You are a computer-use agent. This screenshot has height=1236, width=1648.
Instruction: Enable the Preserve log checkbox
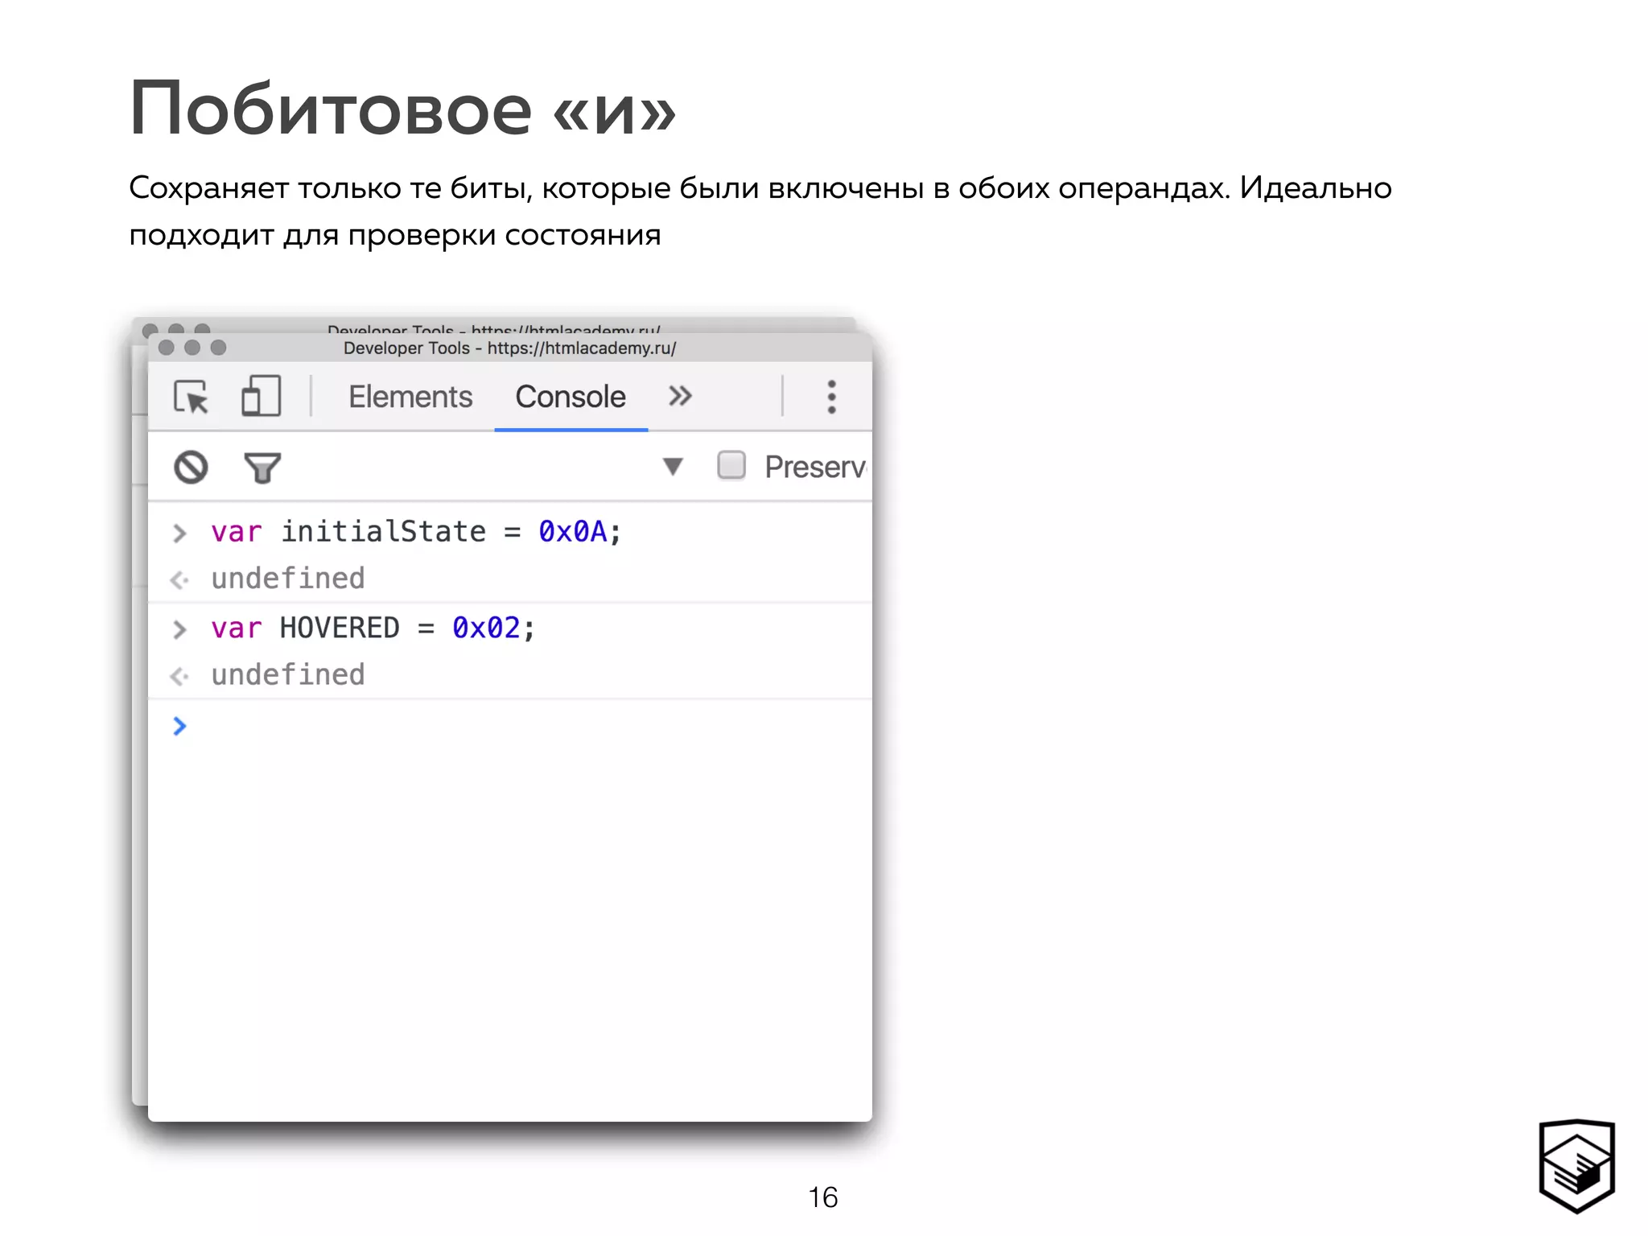point(731,465)
